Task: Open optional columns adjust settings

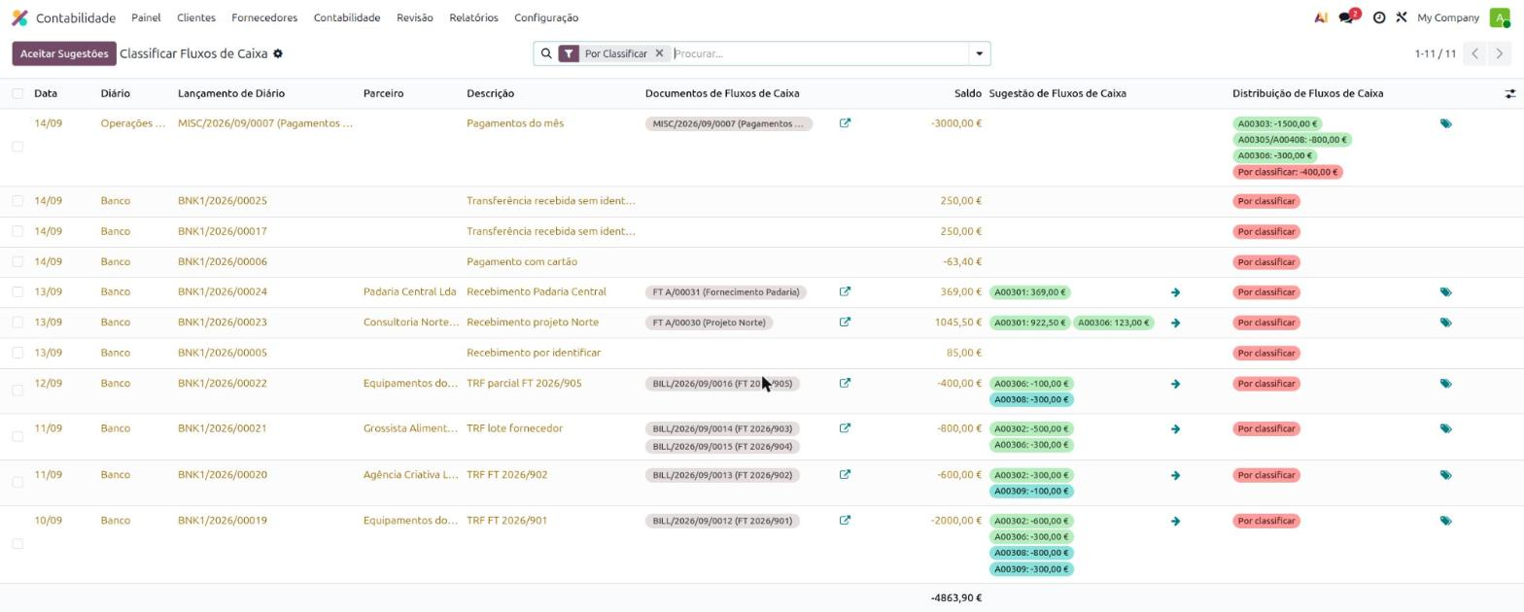Action: [1510, 94]
